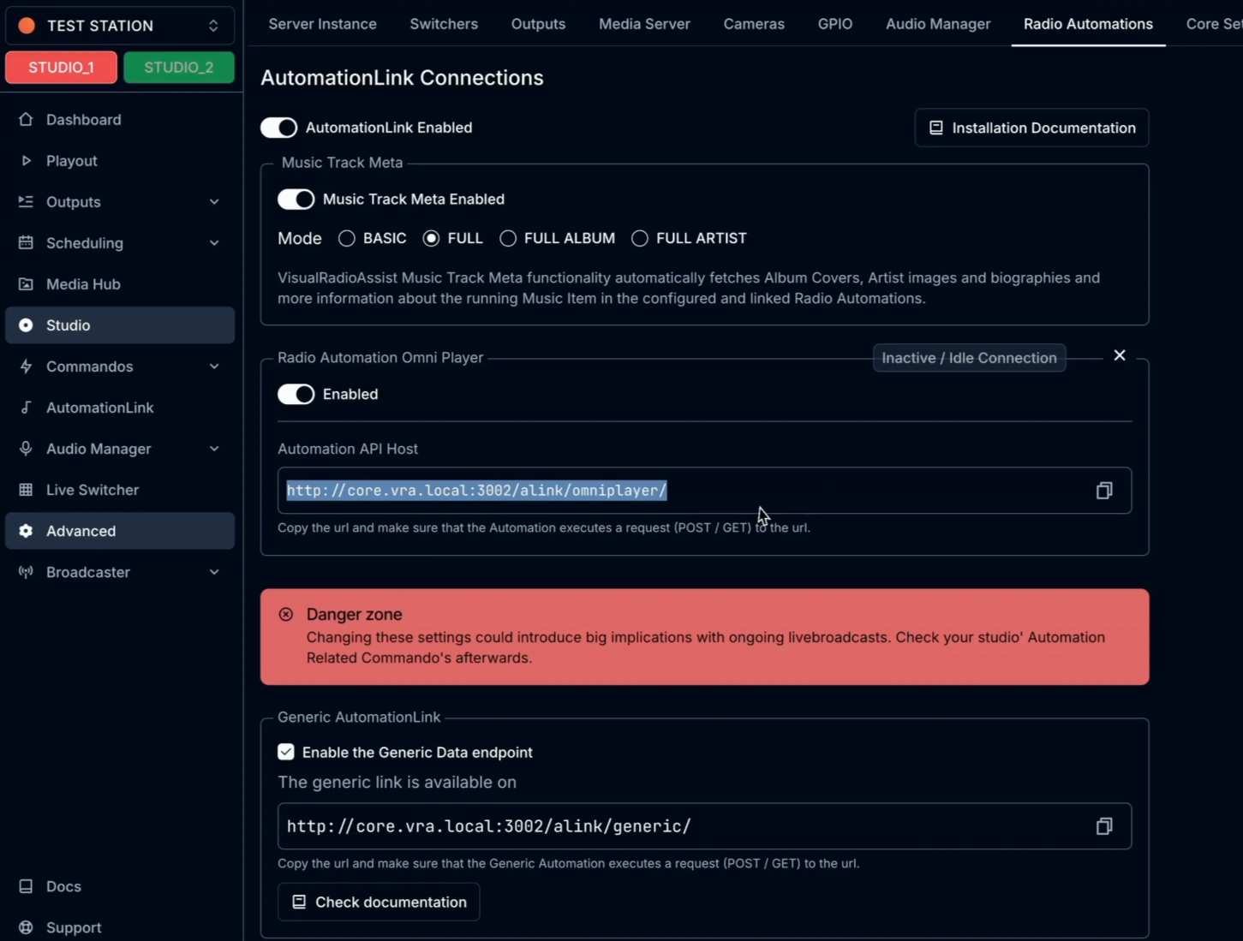Open Dashboard via the home icon

(x=26, y=120)
